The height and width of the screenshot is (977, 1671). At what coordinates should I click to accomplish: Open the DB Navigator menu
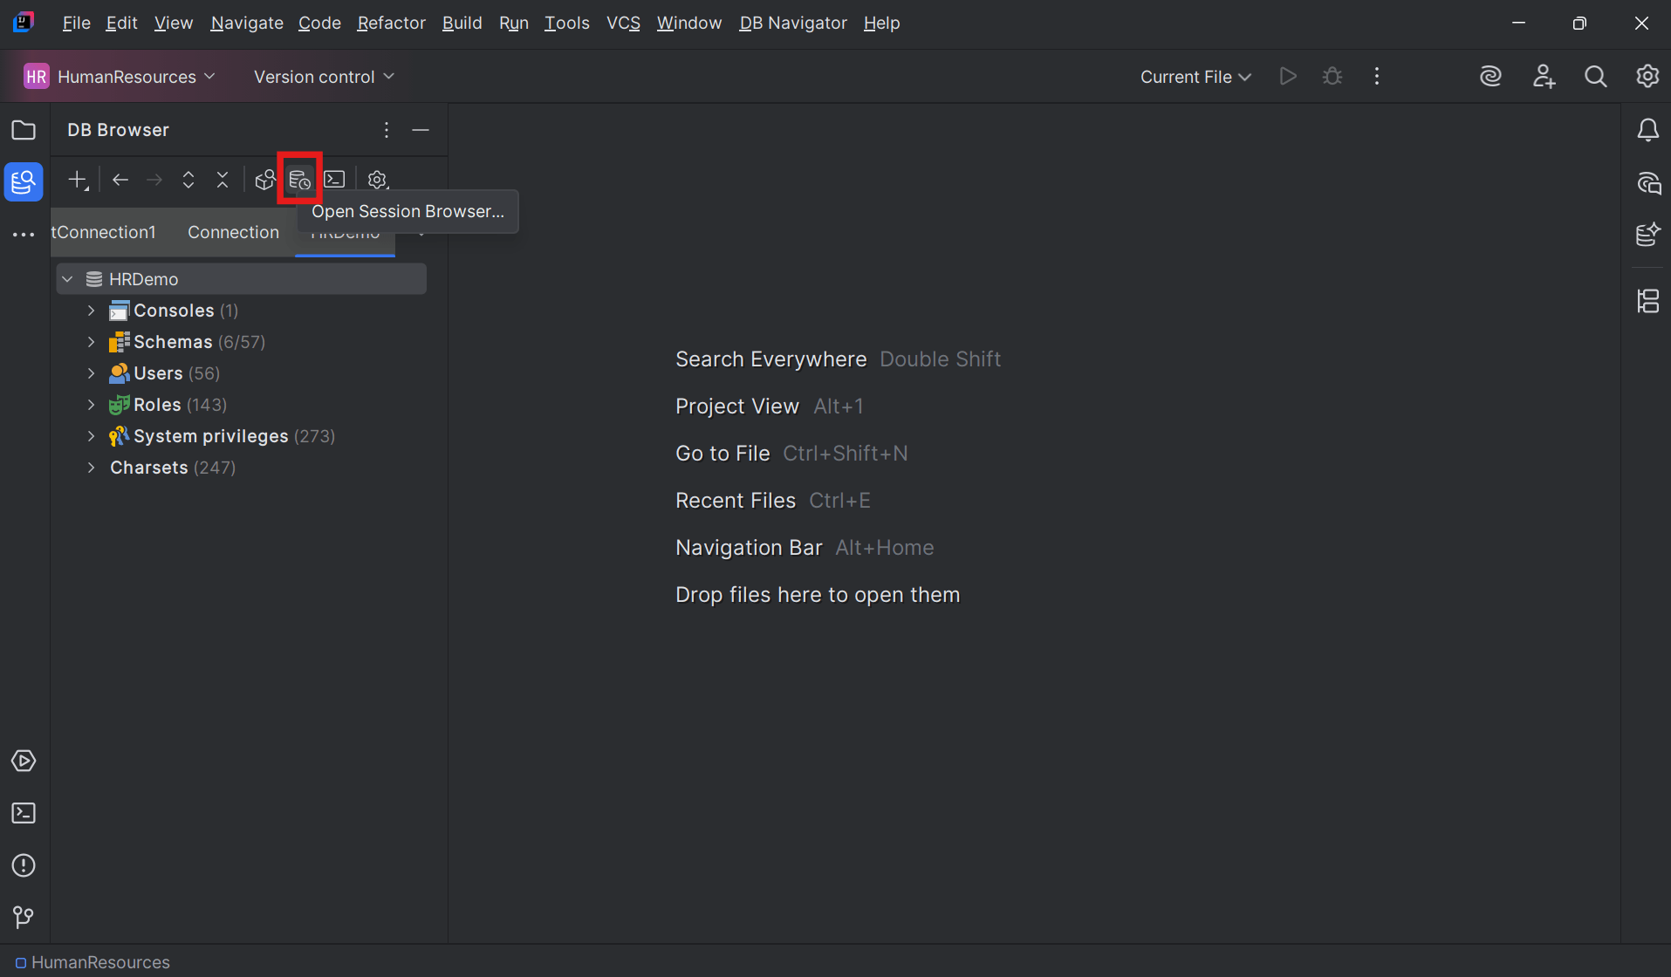(x=793, y=24)
